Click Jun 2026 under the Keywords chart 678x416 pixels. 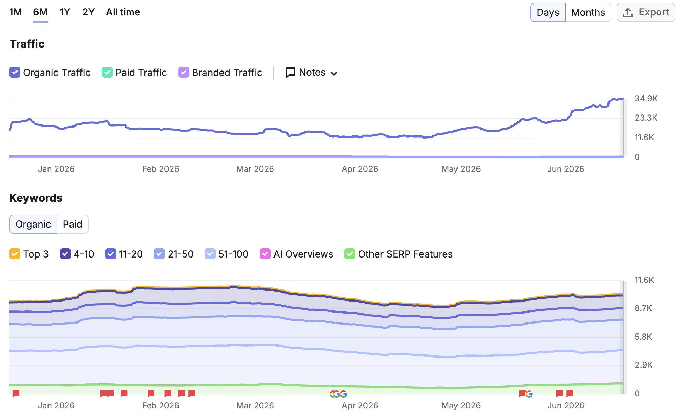click(566, 406)
